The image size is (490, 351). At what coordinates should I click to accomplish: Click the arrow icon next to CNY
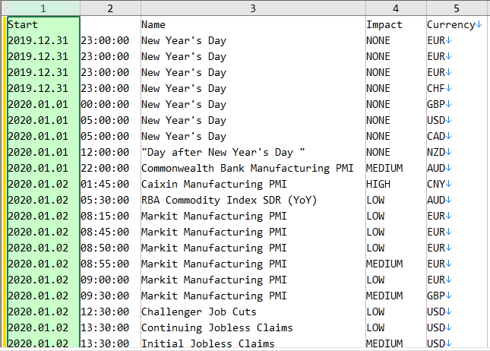pos(448,184)
